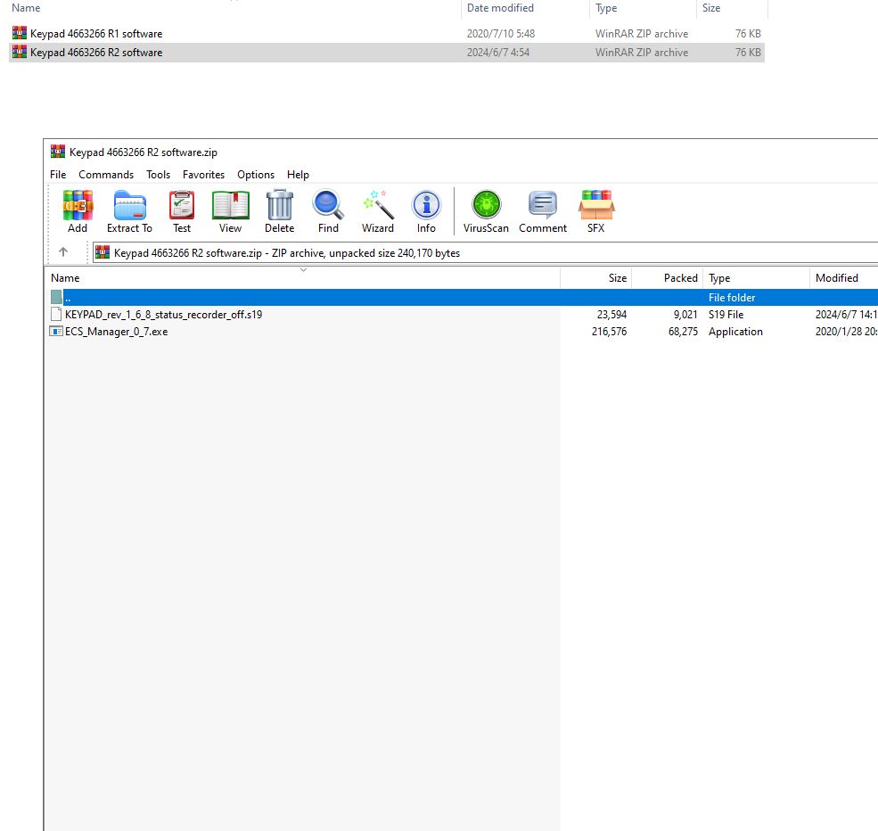Run the Test archive tool

(182, 205)
